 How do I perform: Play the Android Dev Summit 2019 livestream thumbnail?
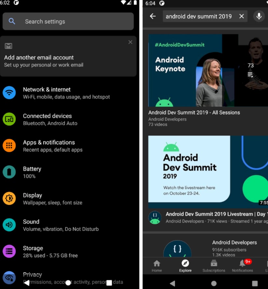pos(208,172)
